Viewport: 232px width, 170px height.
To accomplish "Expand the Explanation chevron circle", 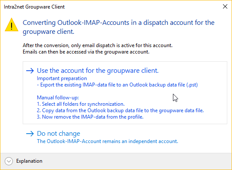I will tap(9, 161).
